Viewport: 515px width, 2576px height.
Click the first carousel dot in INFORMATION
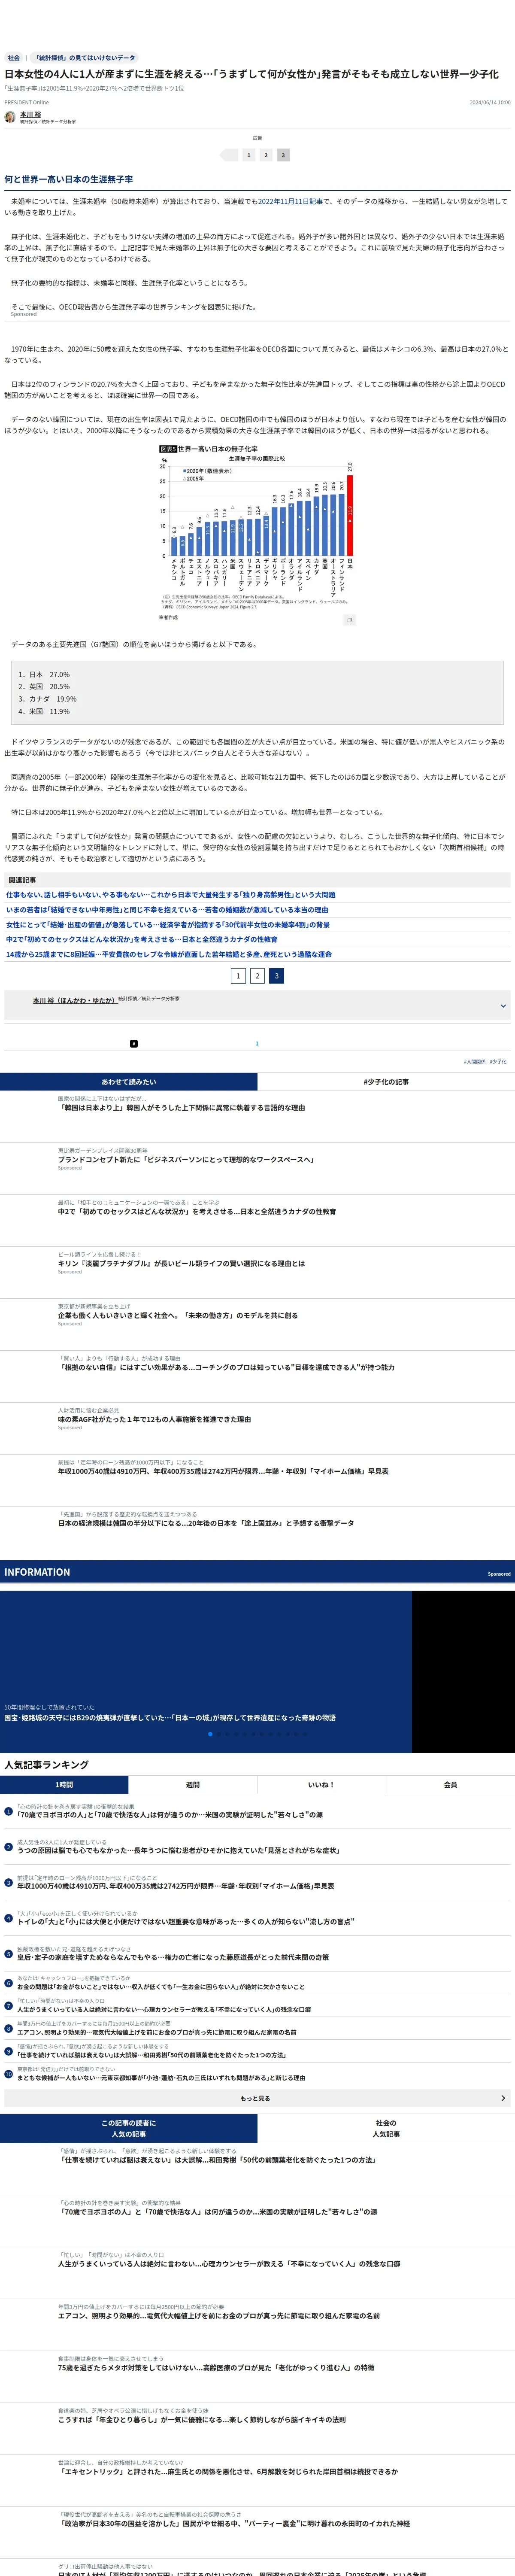coord(210,1734)
